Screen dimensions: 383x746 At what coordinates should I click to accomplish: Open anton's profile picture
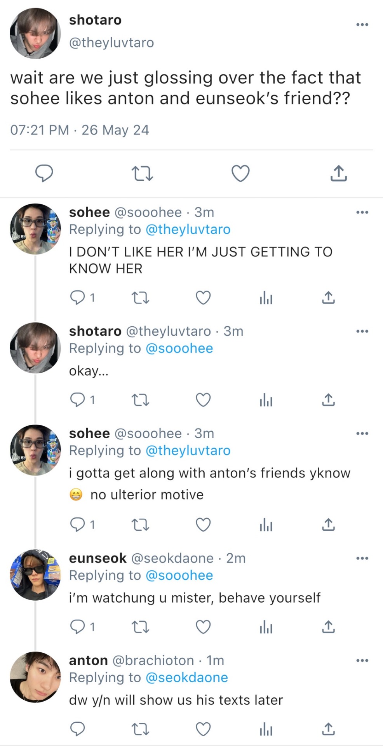coord(35,677)
